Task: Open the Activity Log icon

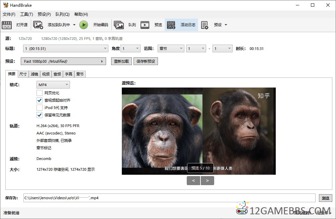Action: click(x=171, y=25)
